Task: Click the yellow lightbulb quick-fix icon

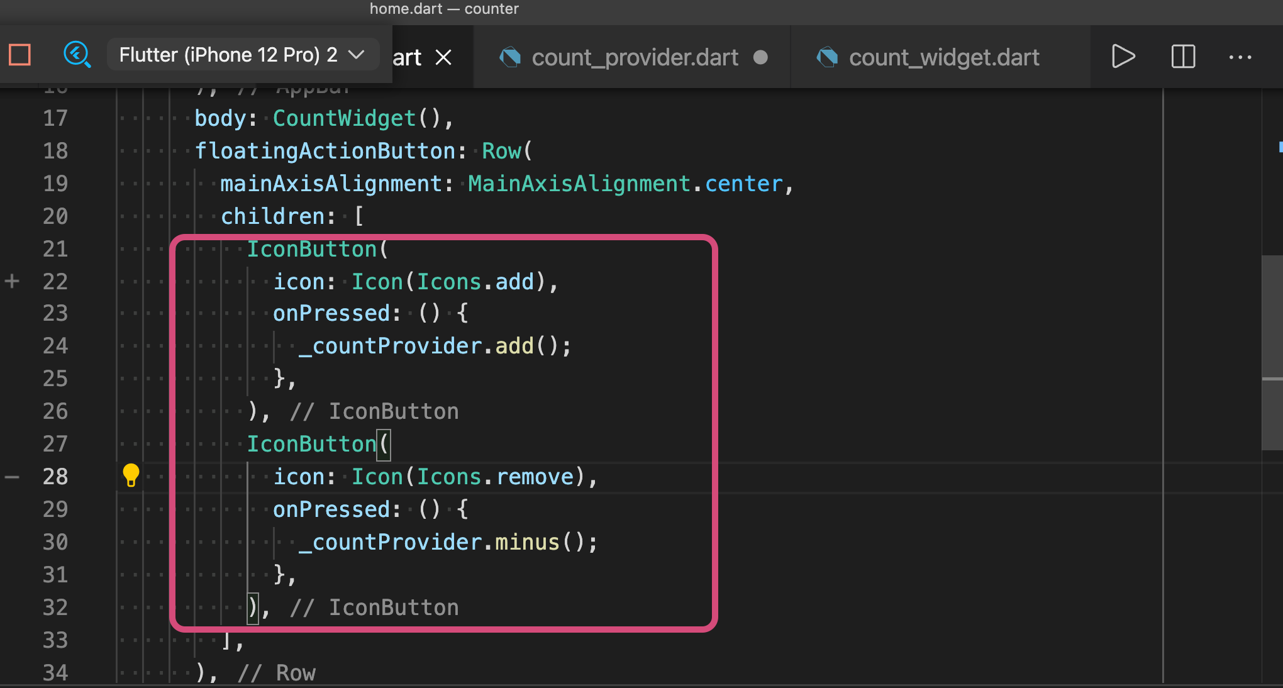Action: click(x=131, y=475)
